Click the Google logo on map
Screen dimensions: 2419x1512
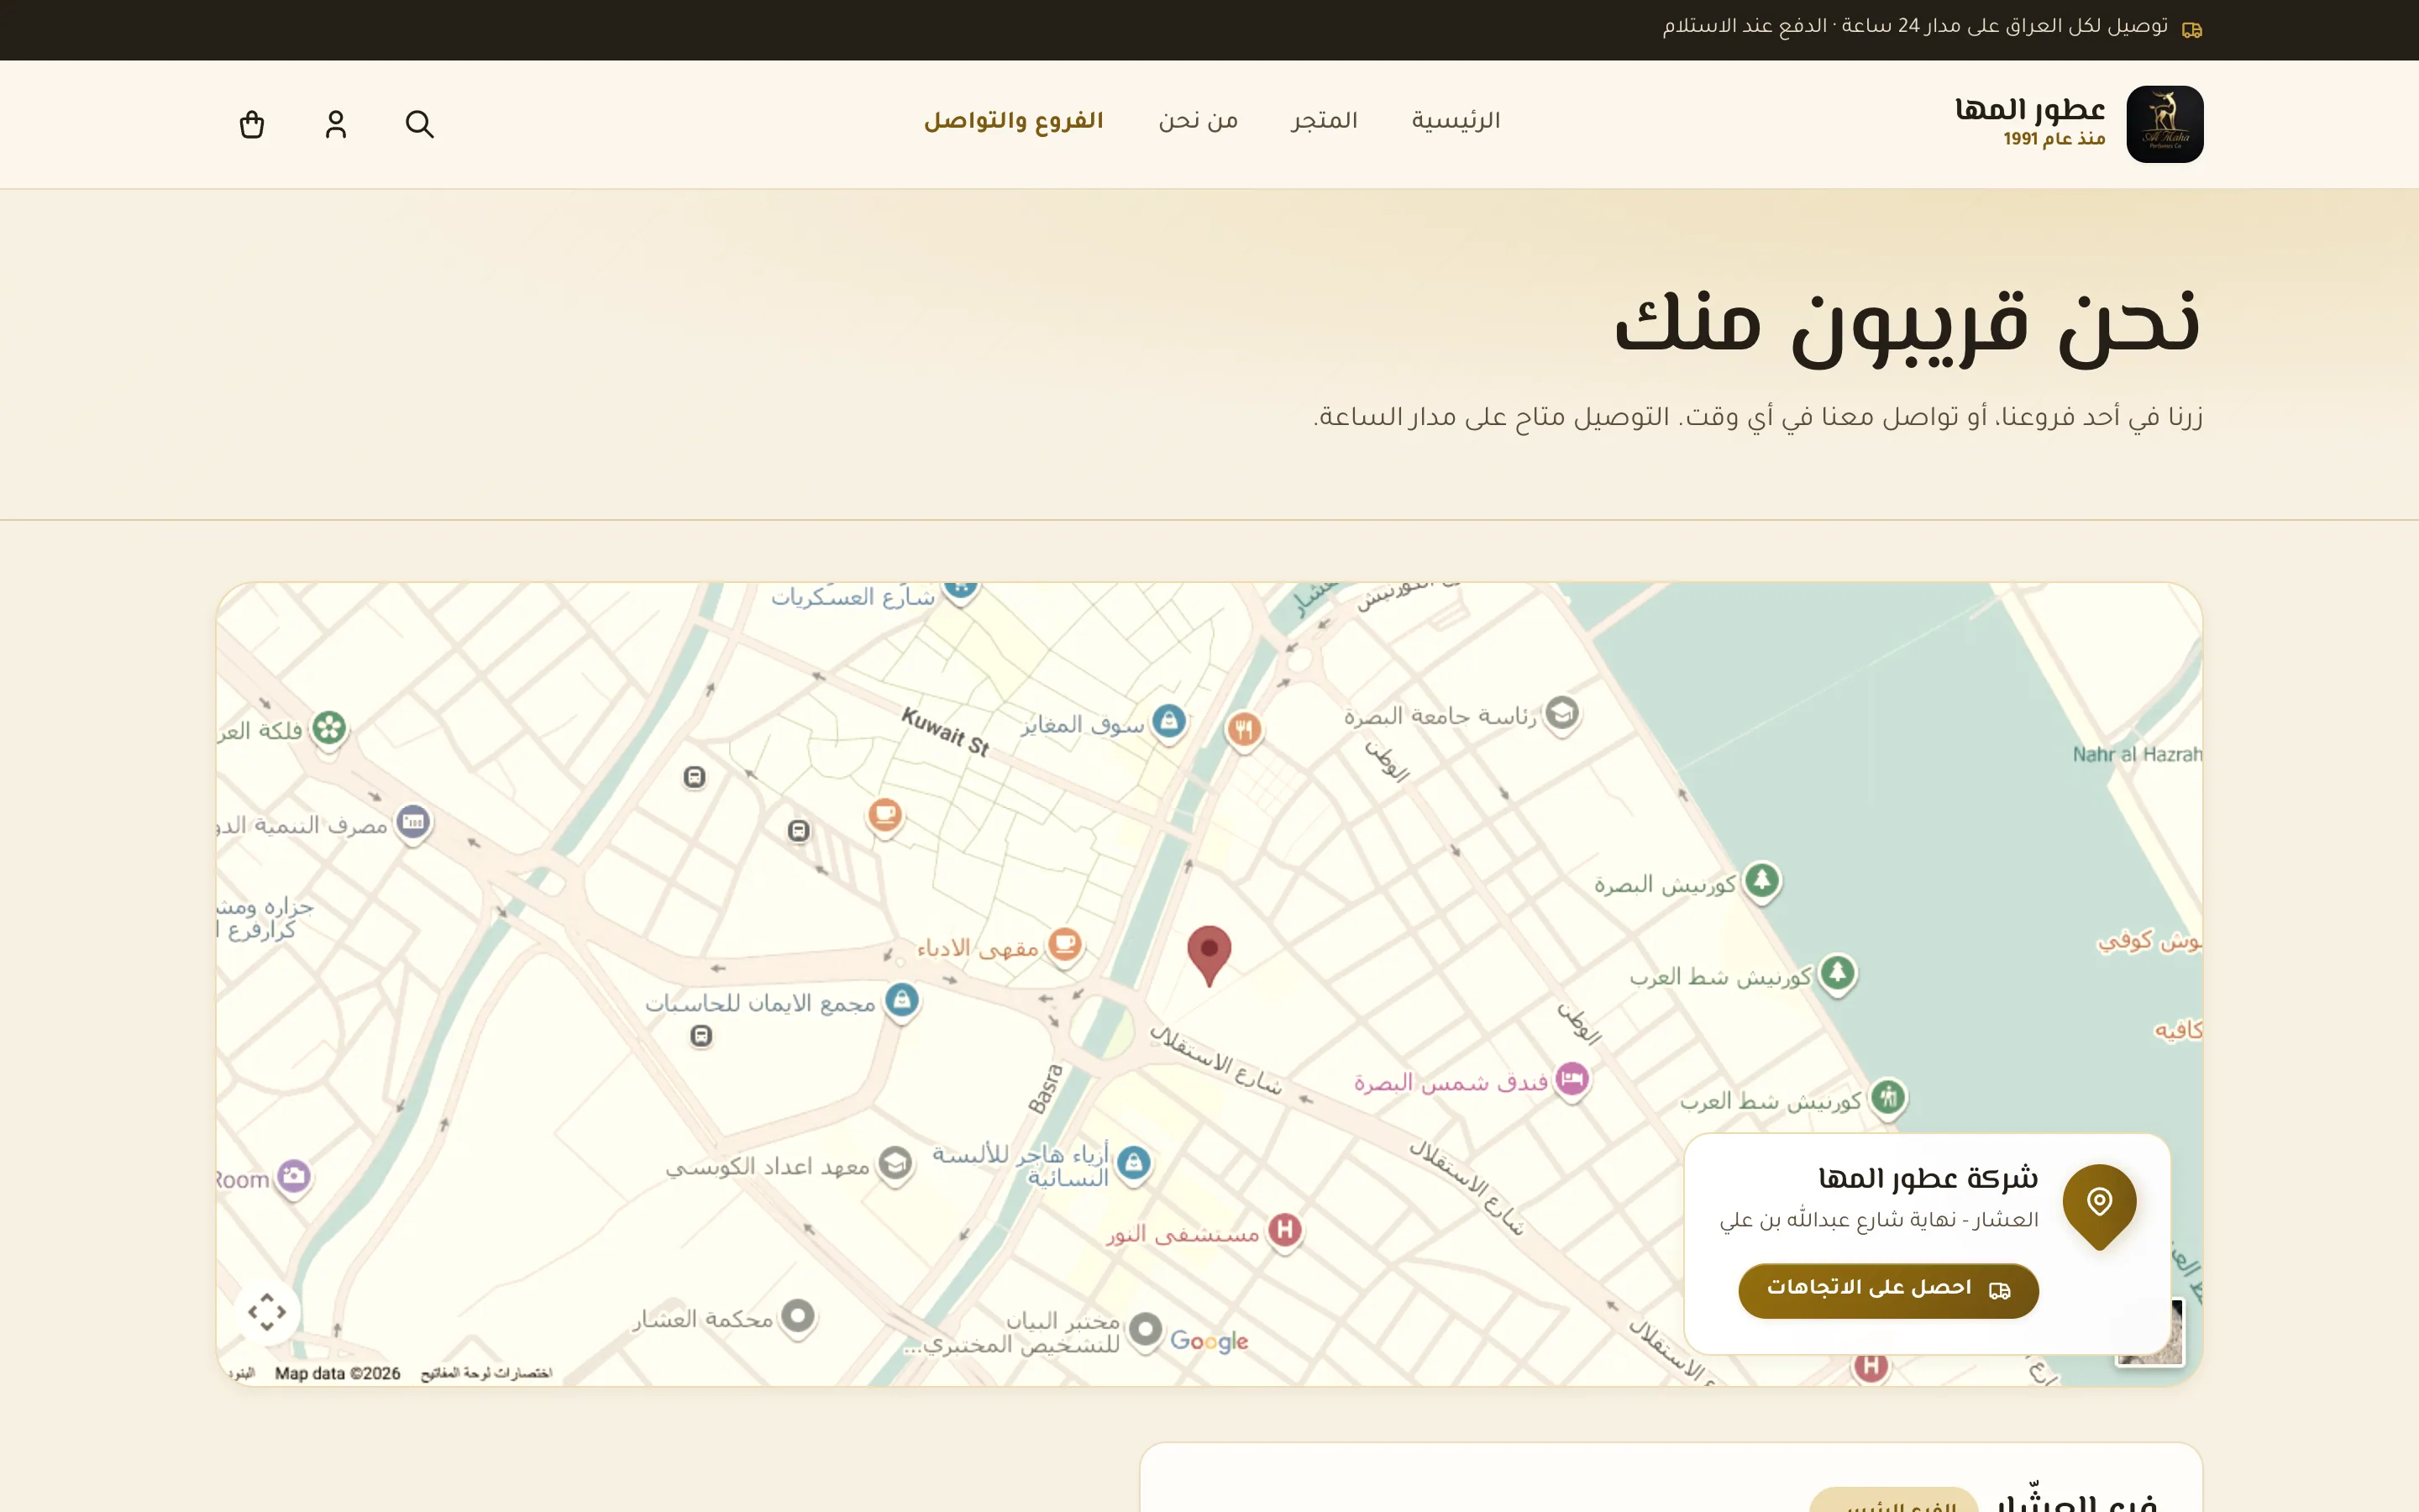1209,1341
